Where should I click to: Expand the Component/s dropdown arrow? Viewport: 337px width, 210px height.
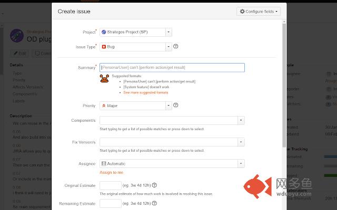[241, 120]
